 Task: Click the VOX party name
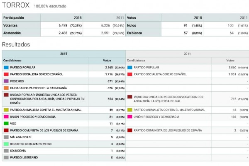[x=13, y=123]
